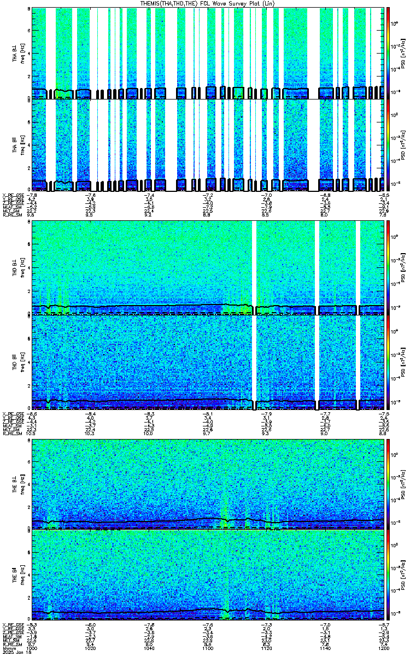This screenshot has width=410, height=656.
Task: Click the 1100 time tick label at bottom
Action: (208, 648)
